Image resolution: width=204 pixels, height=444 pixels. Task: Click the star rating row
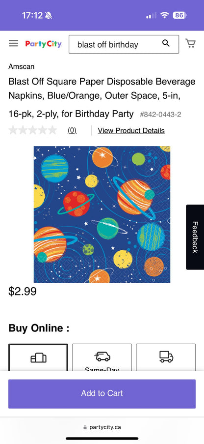[x=33, y=130]
